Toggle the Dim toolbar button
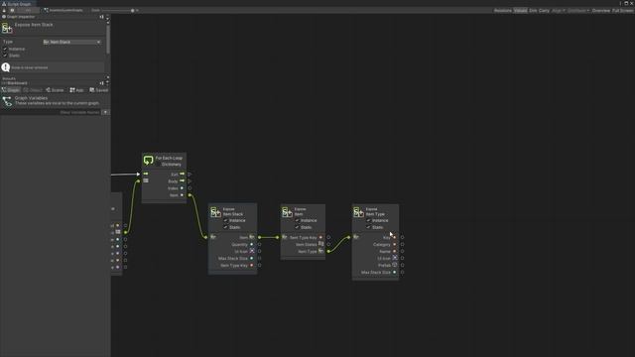Viewport: 635px width, 357px height. pyautogui.click(x=533, y=11)
